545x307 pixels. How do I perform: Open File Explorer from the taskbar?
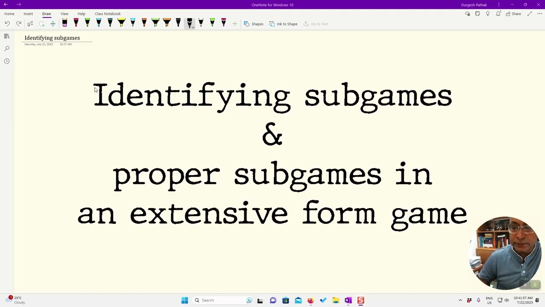[336, 300]
